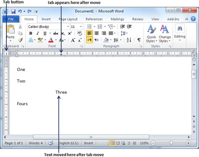The width and height of the screenshot is (199, 157).
Task: Click the Clear Formatting icon
Action: 80,33
